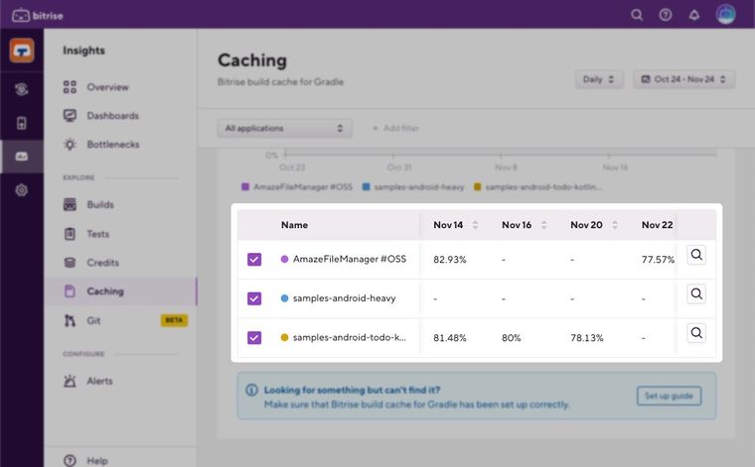Go to Overview in the Insights menu
755x467 pixels.
tap(108, 87)
